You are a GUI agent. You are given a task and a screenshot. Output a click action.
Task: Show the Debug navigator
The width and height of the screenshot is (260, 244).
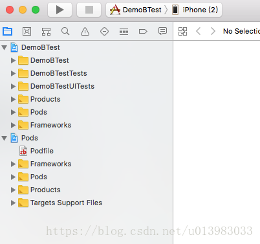[x=124, y=31]
